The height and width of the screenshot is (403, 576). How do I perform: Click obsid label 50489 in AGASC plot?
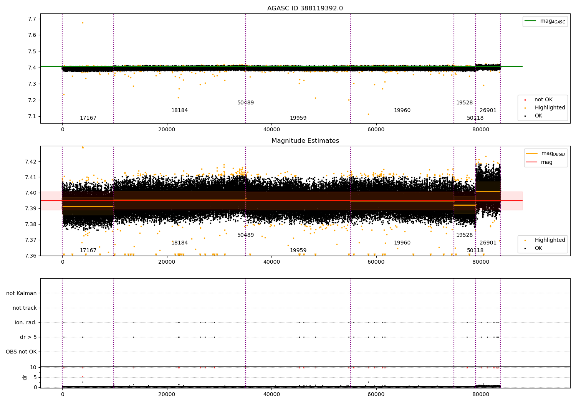click(x=245, y=103)
